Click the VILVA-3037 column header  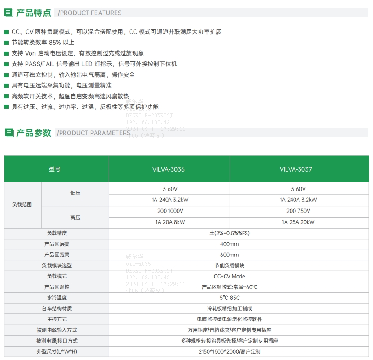tap(295, 169)
